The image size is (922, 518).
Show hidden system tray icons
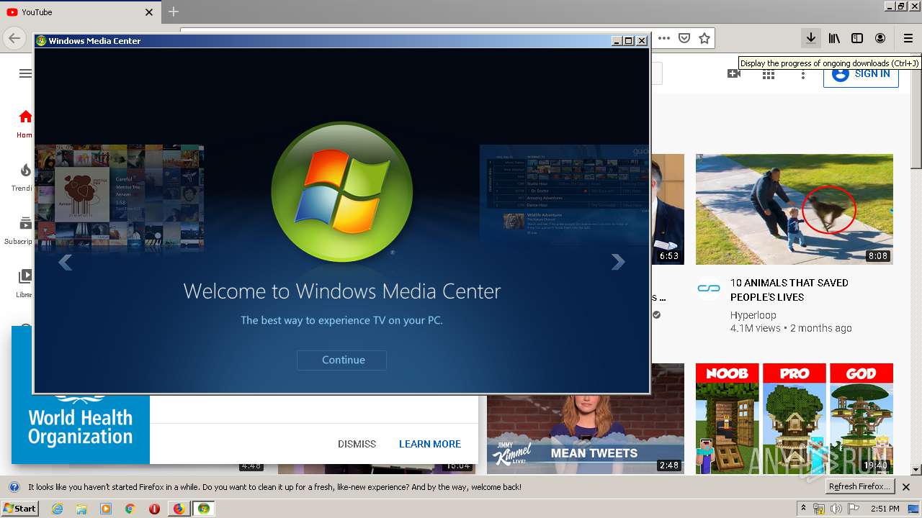coord(804,509)
